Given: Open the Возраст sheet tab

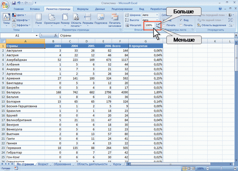Looking at the screenshot, I should (x=43, y=164).
